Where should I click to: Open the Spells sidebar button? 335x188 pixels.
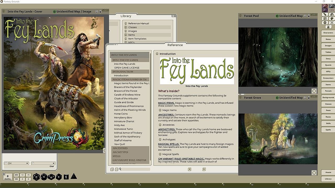(328, 130)
